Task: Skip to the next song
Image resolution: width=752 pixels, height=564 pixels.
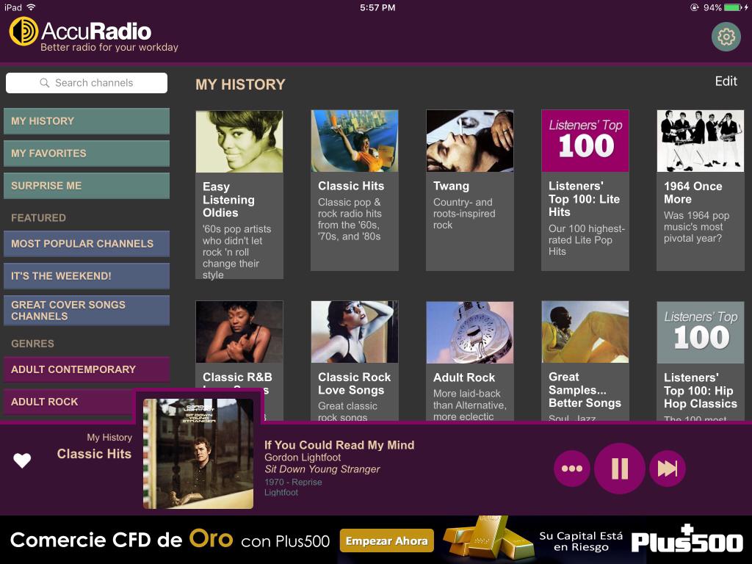Action: (667, 469)
